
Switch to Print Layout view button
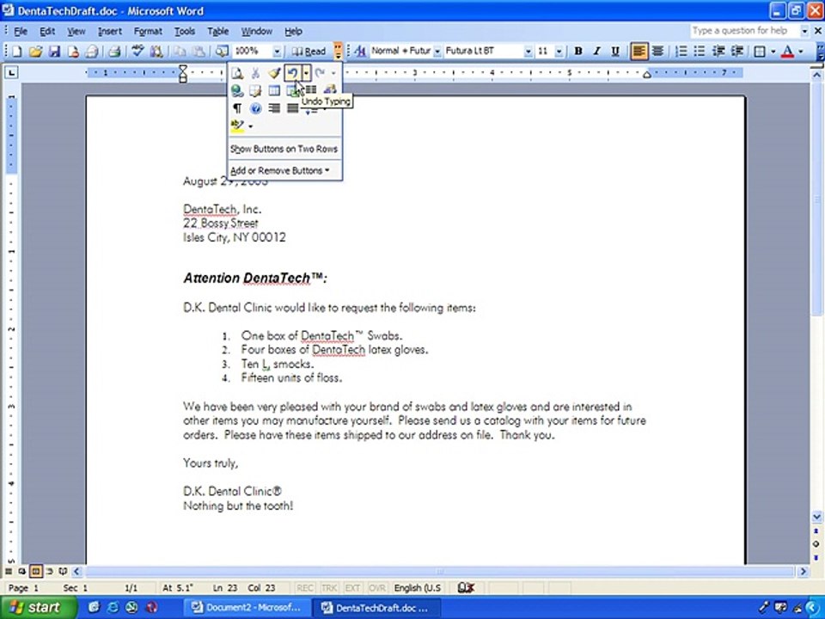(35, 571)
